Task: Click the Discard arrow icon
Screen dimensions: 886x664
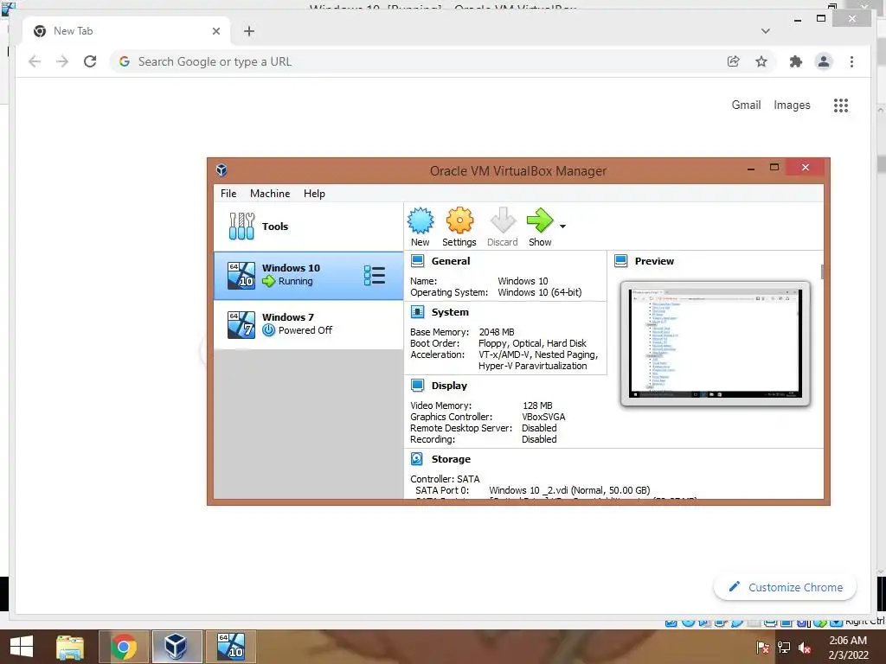Action: (x=503, y=220)
